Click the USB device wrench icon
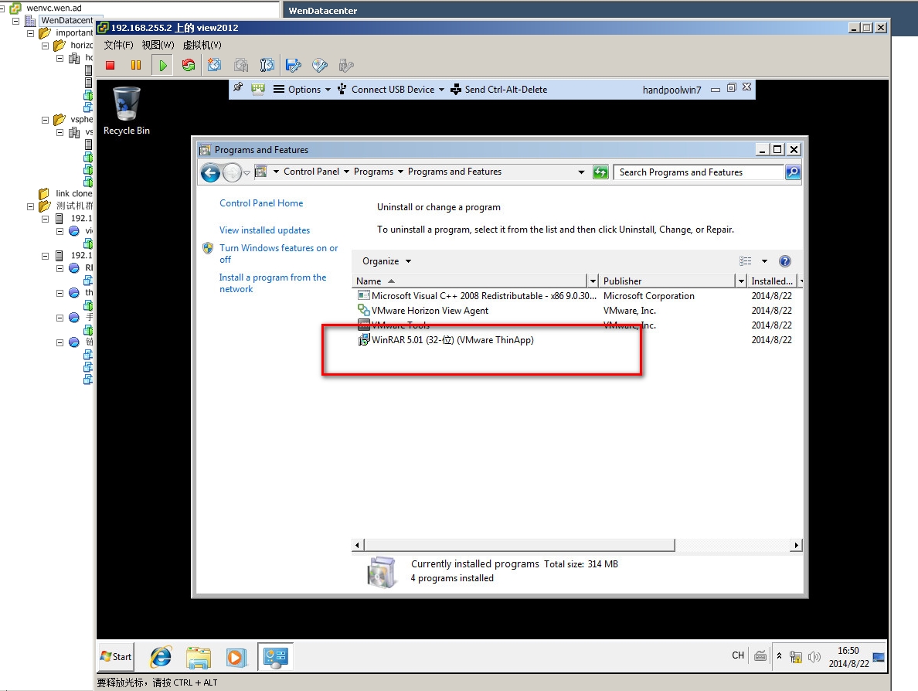This screenshot has width=918, height=691. click(x=346, y=65)
